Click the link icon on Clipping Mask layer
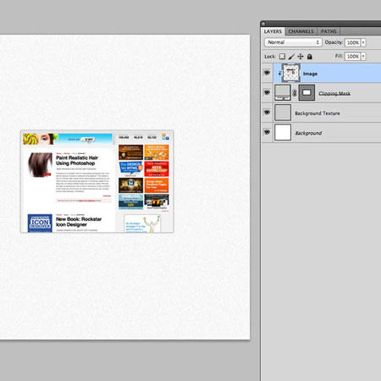Viewport: 381px width, 381px height. [295, 93]
